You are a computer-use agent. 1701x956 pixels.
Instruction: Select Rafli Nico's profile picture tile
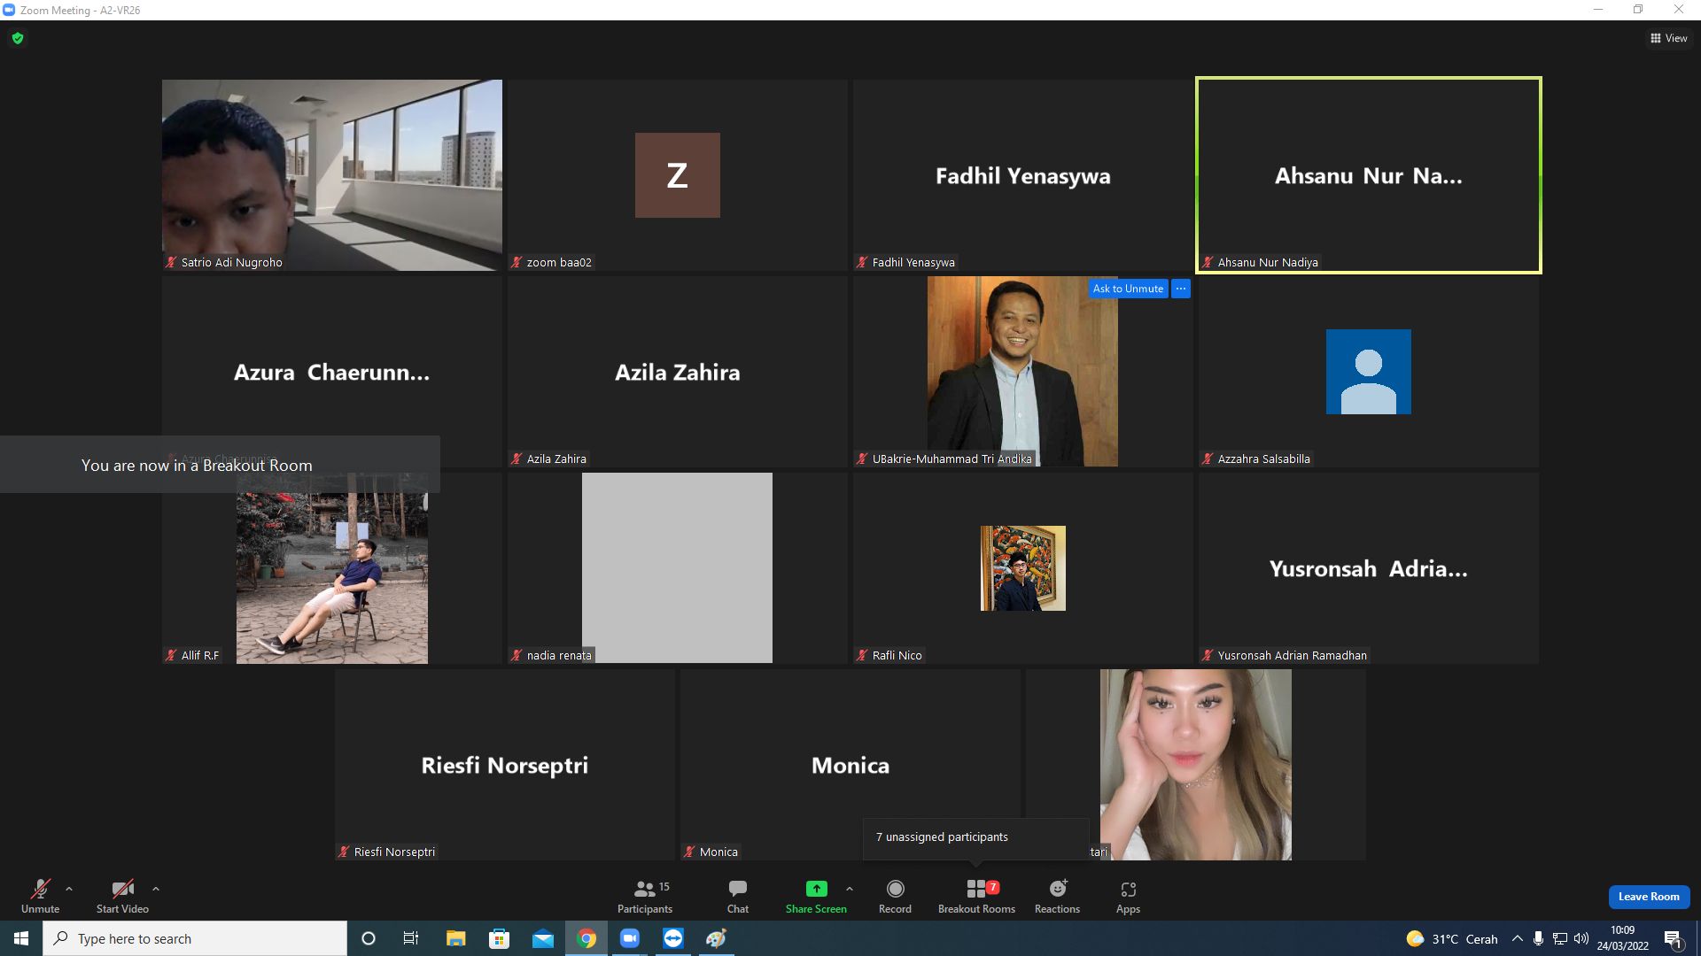[x=1023, y=568]
